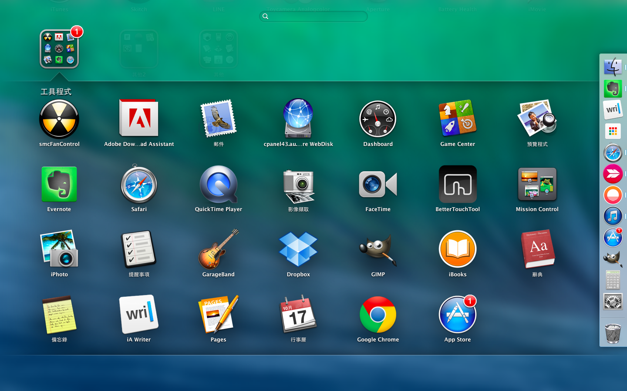The height and width of the screenshot is (391, 627).
Task: Open Pages app
Action: tap(219, 315)
